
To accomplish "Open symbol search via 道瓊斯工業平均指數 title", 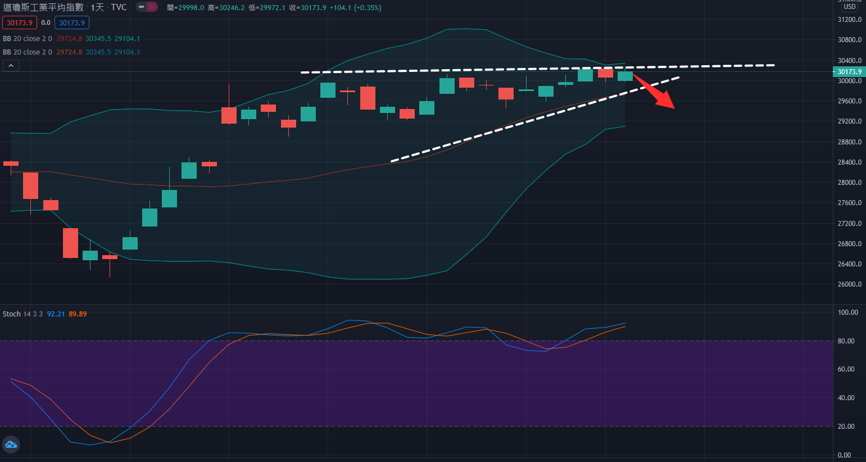I will [43, 7].
